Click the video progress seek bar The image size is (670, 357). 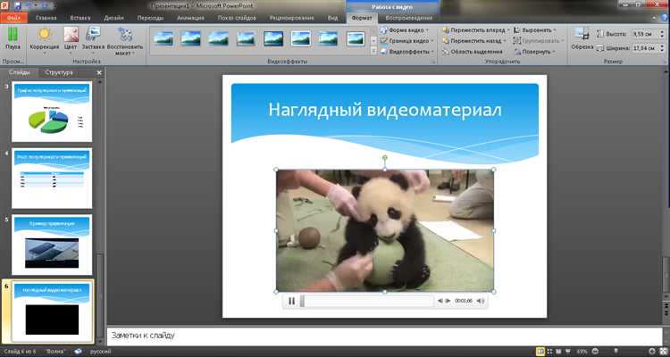click(x=366, y=302)
